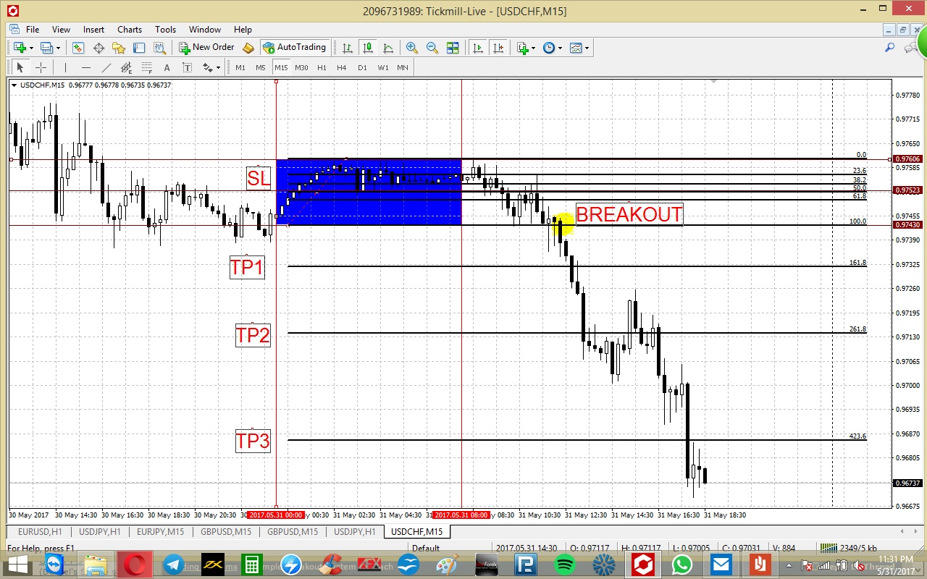Select the trendline drawing tool
The height and width of the screenshot is (579, 927).
point(106,67)
